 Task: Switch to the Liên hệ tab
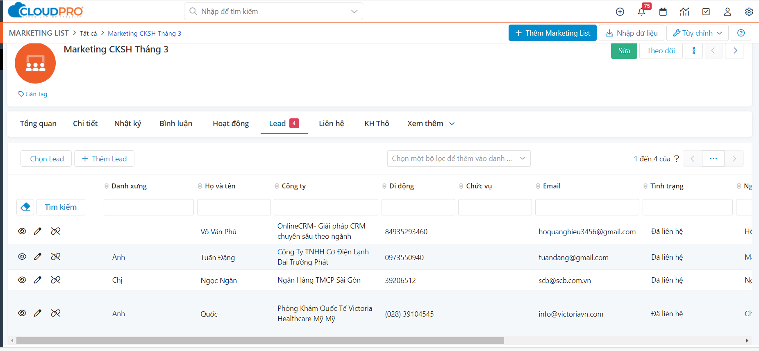[x=331, y=124]
